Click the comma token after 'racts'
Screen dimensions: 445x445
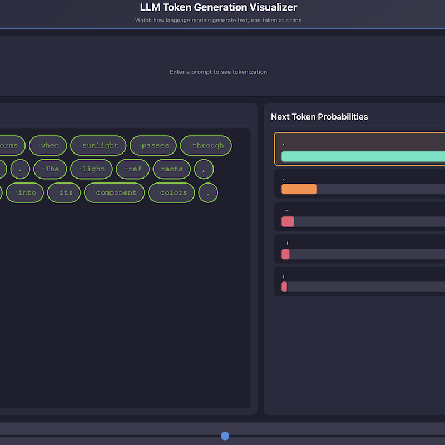coord(204,169)
